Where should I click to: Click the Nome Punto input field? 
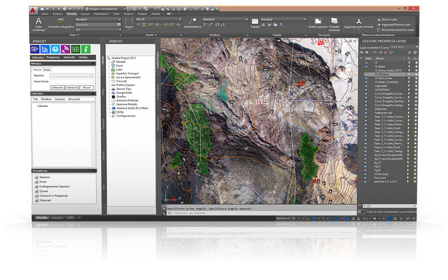[x=72, y=81]
